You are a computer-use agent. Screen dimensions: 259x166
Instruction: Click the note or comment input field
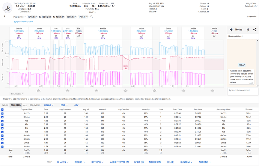click(x=243, y=91)
